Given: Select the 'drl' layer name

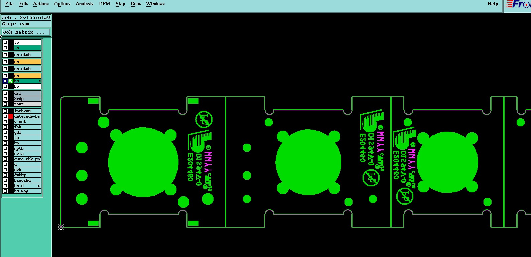Looking at the screenshot, I should [27, 93].
